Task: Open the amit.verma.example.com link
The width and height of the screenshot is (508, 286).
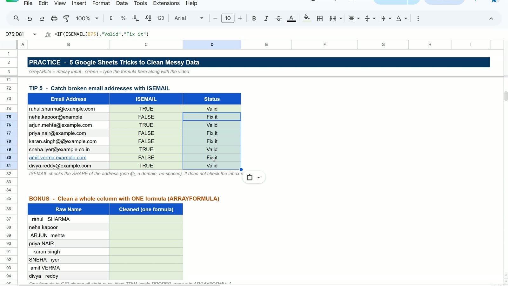Action: pyautogui.click(x=57, y=158)
